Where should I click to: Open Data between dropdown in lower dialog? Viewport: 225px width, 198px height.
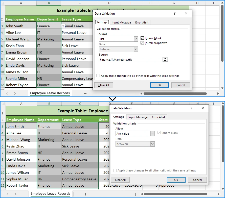coord(152,144)
